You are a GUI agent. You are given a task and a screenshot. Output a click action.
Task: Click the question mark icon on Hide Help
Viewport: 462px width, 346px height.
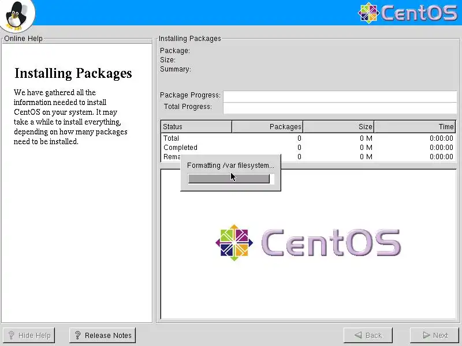[11, 335]
